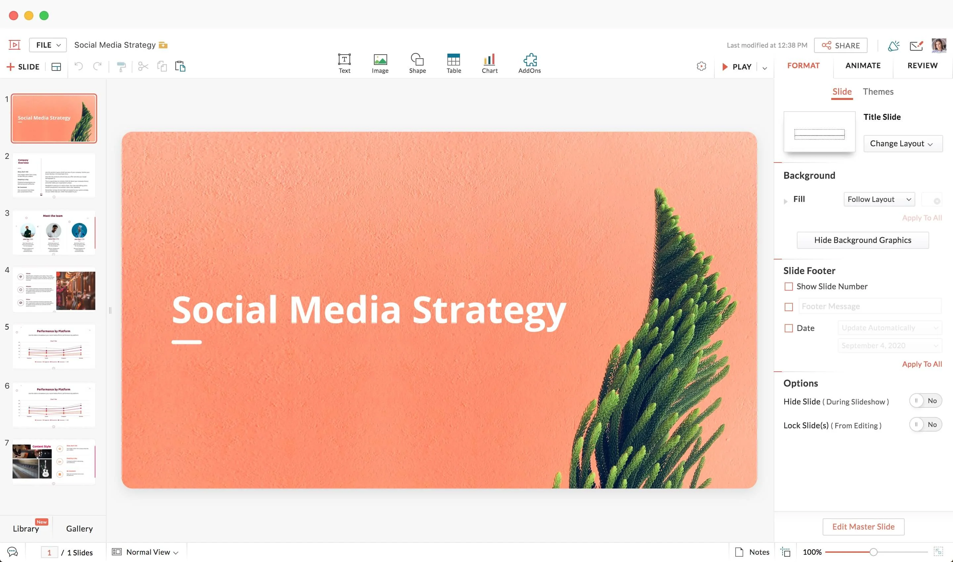
Task: Click the Edit Master Slide button
Action: [x=863, y=527]
